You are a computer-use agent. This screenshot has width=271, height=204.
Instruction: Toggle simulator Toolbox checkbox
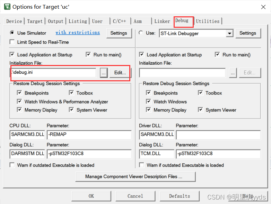[71, 93]
